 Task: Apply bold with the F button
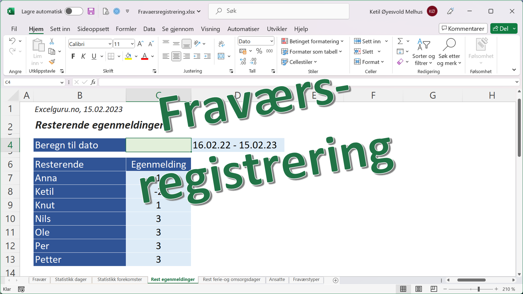coord(73,56)
